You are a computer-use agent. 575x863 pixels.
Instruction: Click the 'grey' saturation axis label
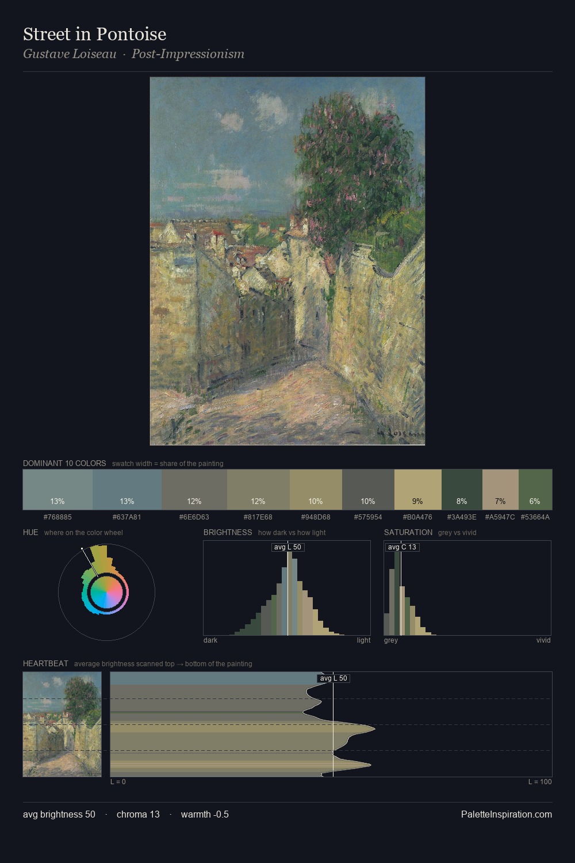click(391, 640)
